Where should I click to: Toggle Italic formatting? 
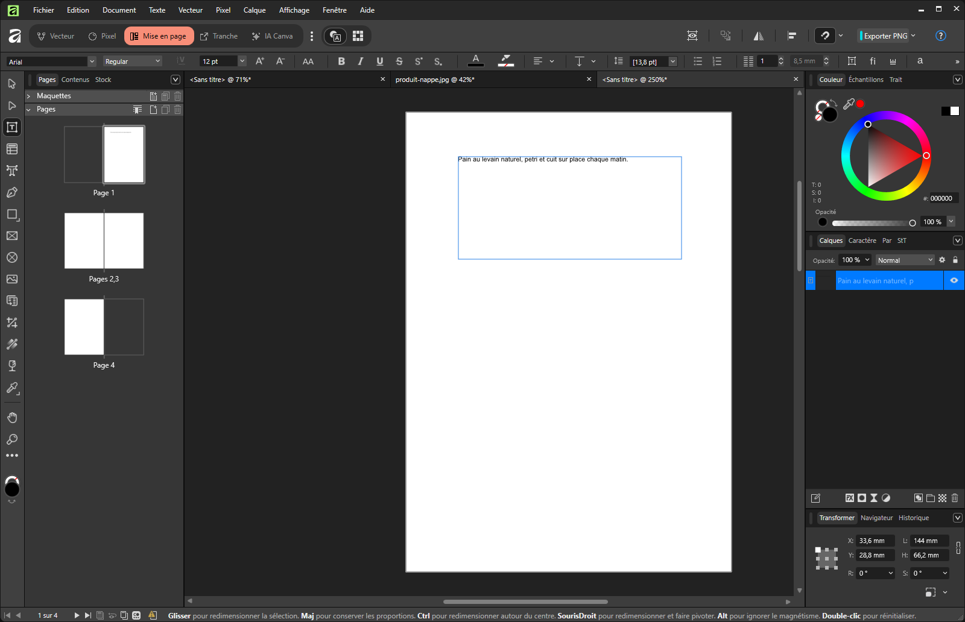[x=361, y=61]
